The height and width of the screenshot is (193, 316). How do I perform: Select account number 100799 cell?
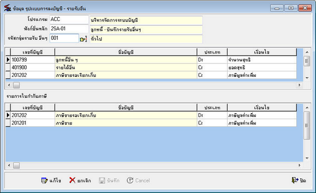(x=32, y=60)
